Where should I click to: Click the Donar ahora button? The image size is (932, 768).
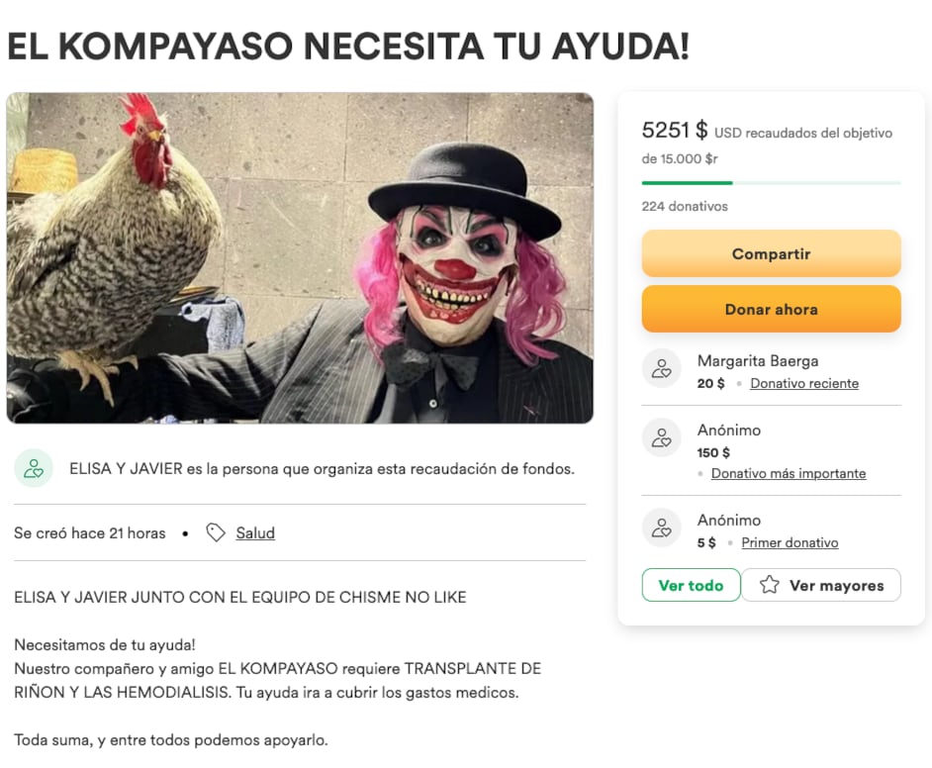pyautogui.click(x=771, y=309)
